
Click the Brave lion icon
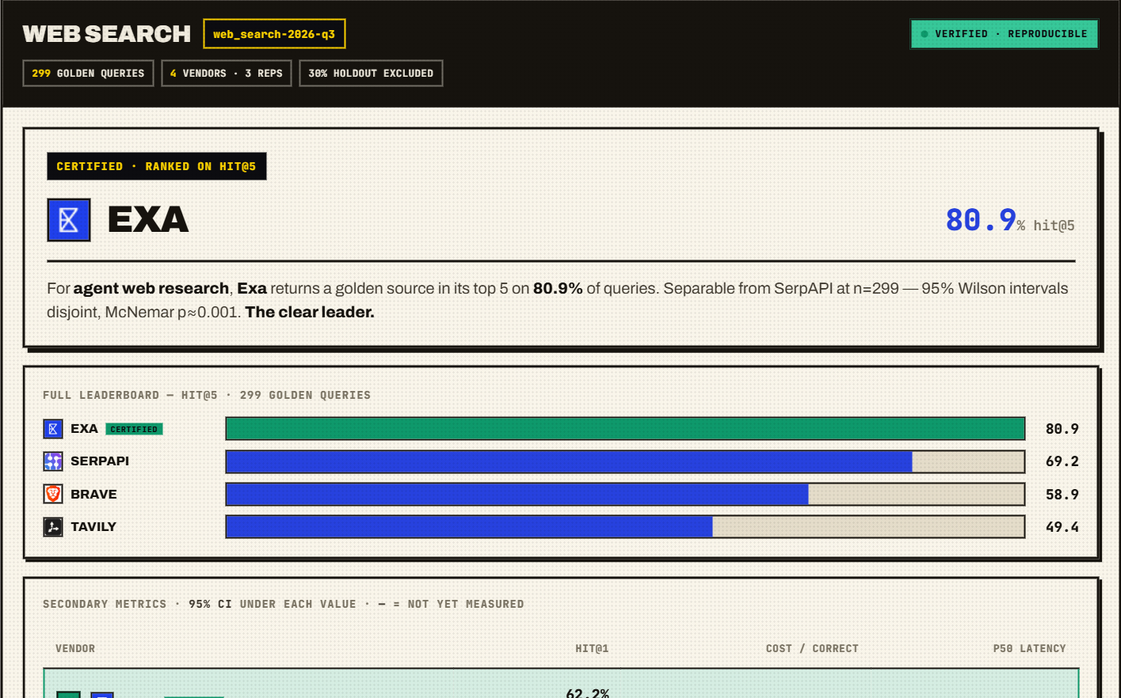pos(53,494)
